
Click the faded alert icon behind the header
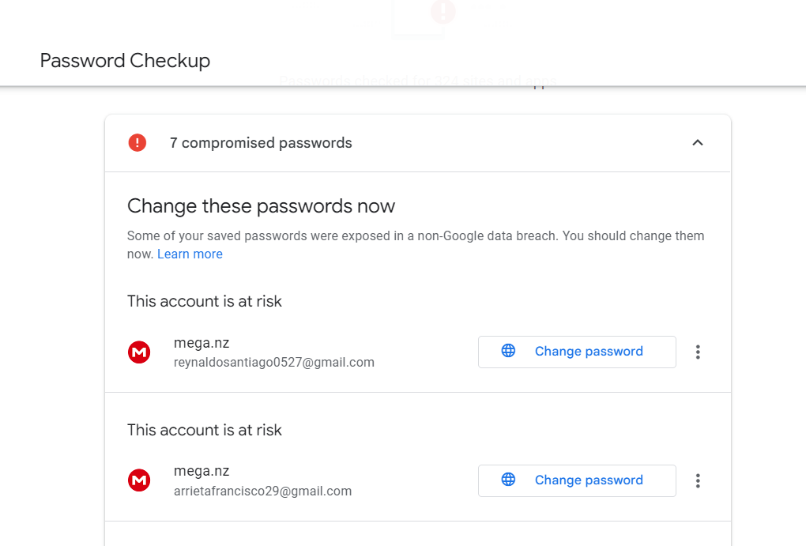coord(443,12)
